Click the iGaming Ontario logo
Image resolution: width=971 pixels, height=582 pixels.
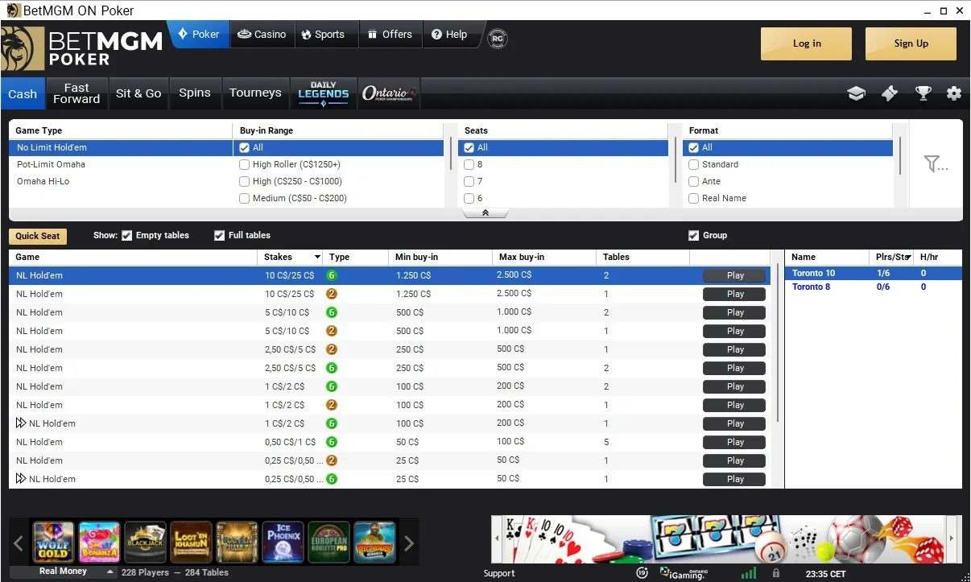pyautogui.click(x=684, y=573)
